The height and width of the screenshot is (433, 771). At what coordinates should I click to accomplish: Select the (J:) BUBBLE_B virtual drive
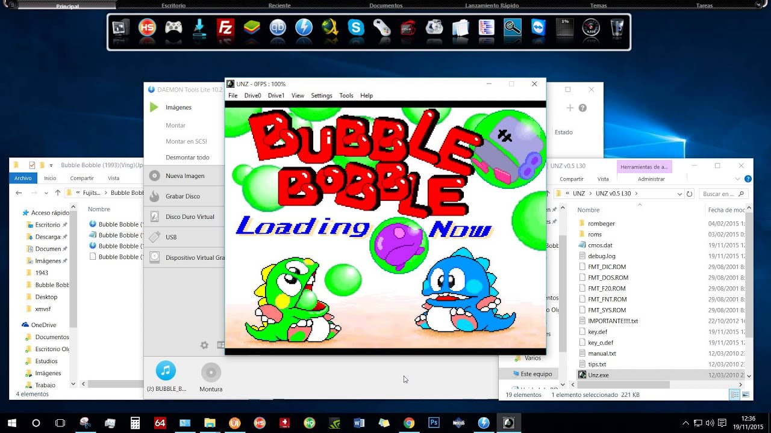coord(166,377)
